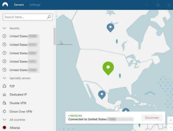The image size is (173, 131).
Task: Zoom out the map with minus button
Action: (x=171, y=128)
